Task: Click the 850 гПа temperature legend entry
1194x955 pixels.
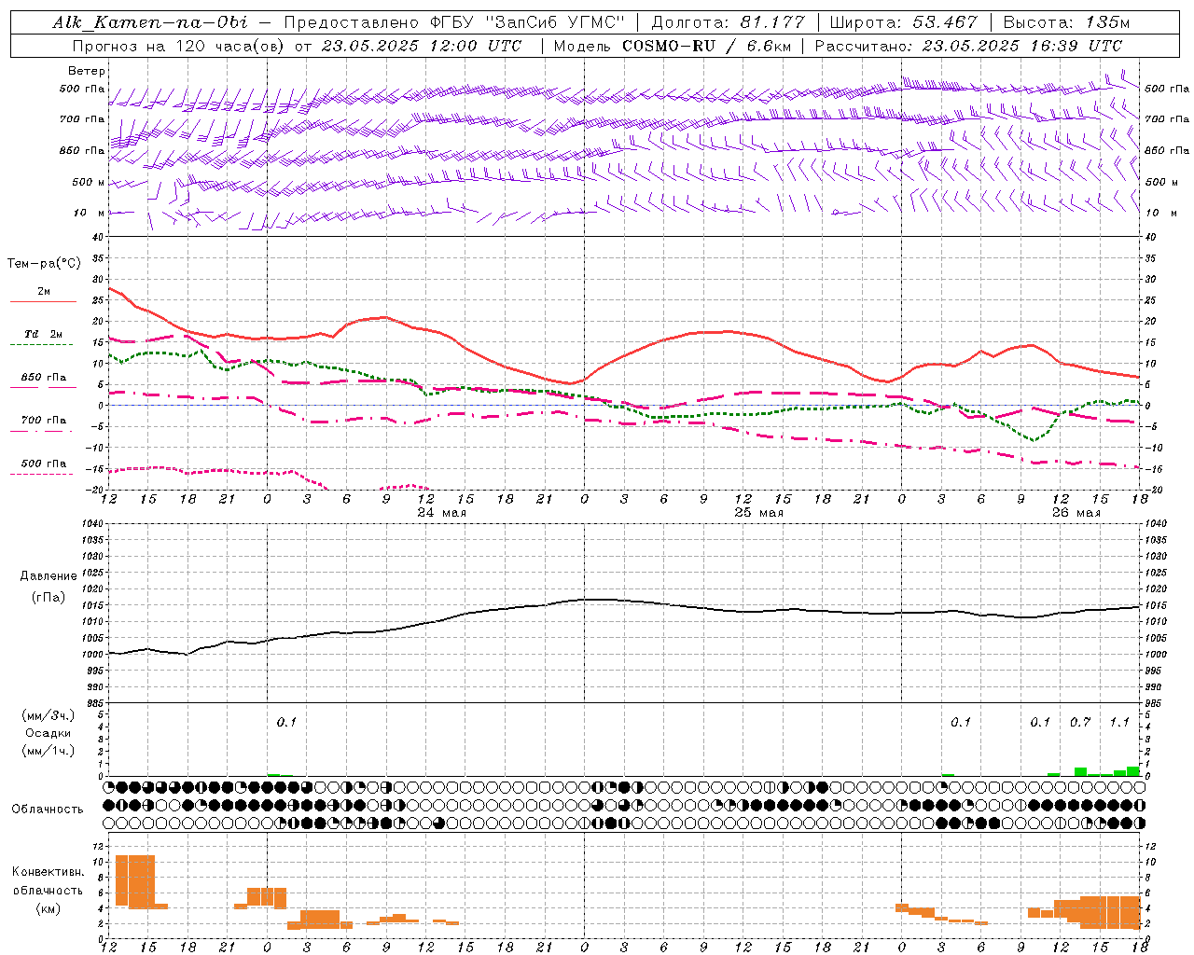Action: point(43,378)
